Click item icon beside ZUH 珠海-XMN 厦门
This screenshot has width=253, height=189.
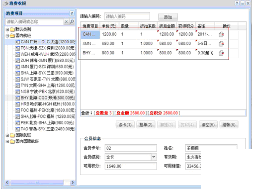click(x=17, y=61)
